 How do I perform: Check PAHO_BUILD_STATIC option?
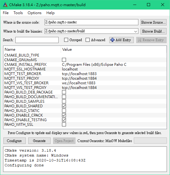64,110
